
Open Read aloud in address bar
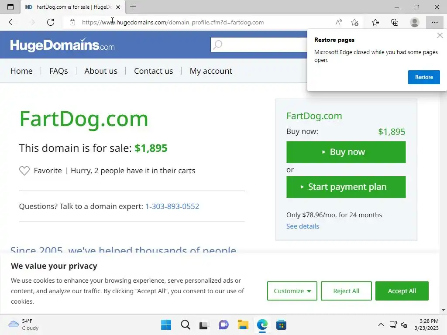[x=339, y=22]
